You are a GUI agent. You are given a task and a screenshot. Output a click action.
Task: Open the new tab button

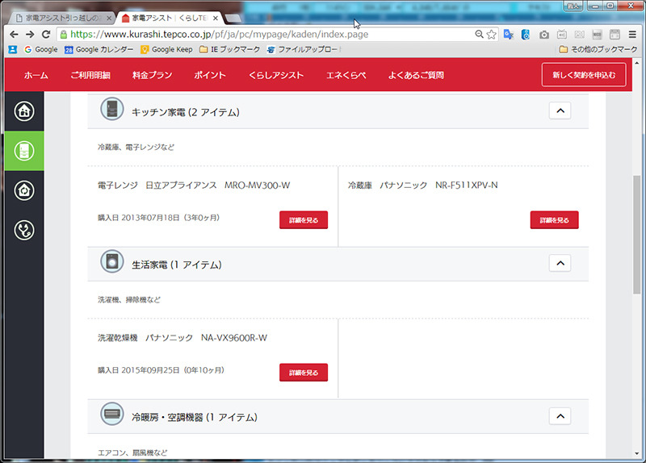[233, 18]
